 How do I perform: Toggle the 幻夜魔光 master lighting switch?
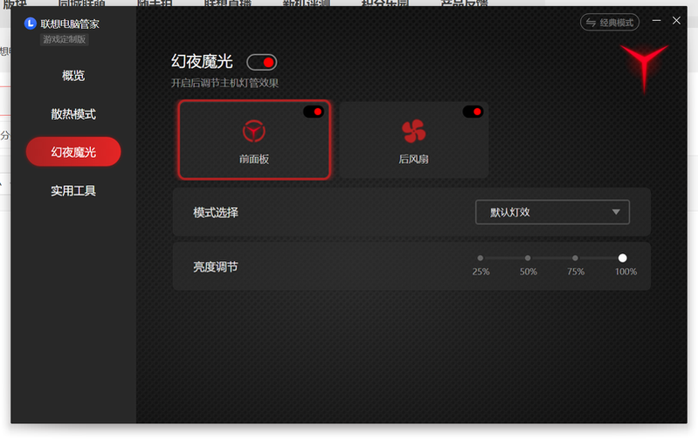click(262, 62)
